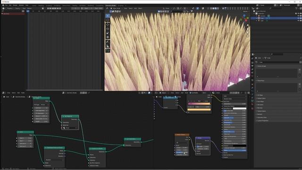Open Playback popover in timeline header
The height and width of the screenshot is (170, 302).
pos(10,8)
